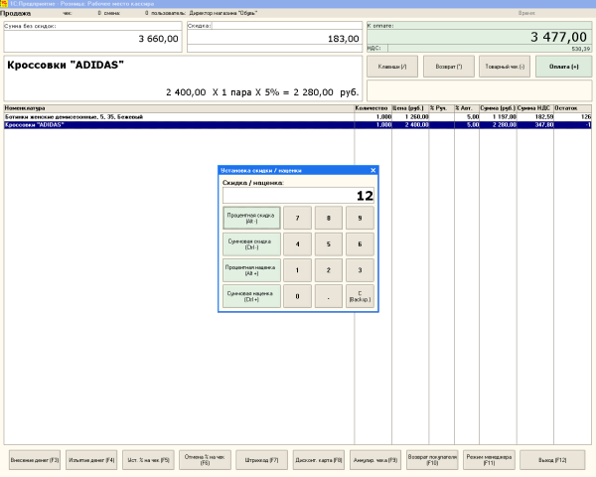Click the Цена (руб.) column header
596x477 pixels.
point(410,108)
